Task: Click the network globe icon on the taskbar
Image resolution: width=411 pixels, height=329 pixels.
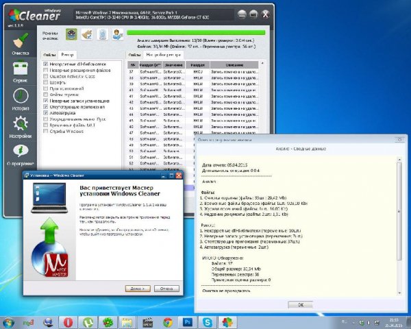Action: point(48,322)
